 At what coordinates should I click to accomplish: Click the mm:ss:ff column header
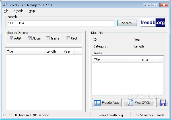(146, 59)
